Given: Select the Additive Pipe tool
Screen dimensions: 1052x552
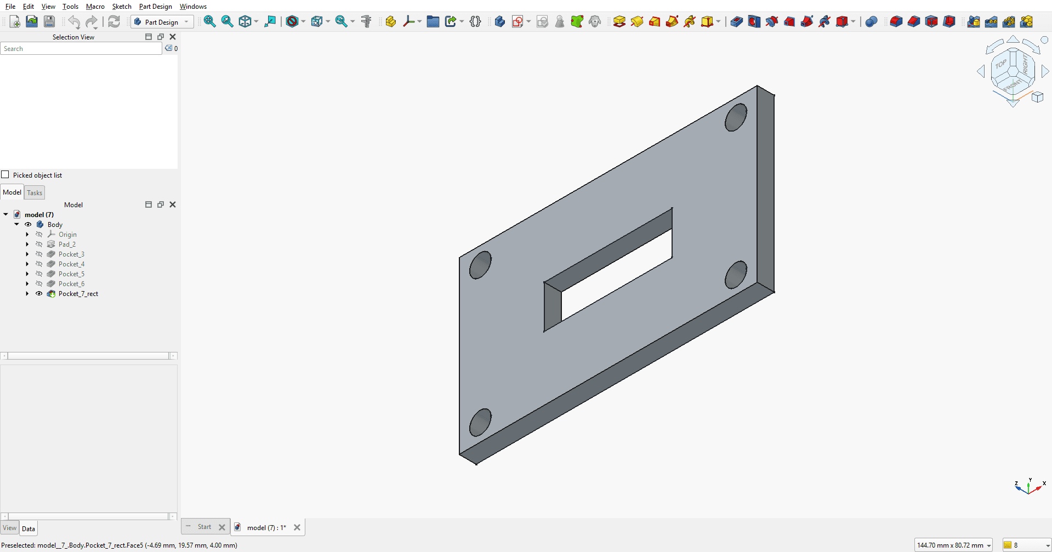Looking at the screenshot, I should [x=672, y=22].
